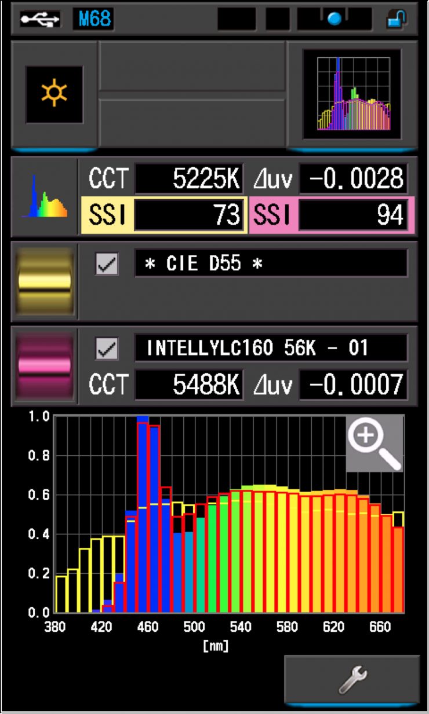429x714 pixels.
Task: Tap the reference CCT 5488K value
Action: click(188, 385)
